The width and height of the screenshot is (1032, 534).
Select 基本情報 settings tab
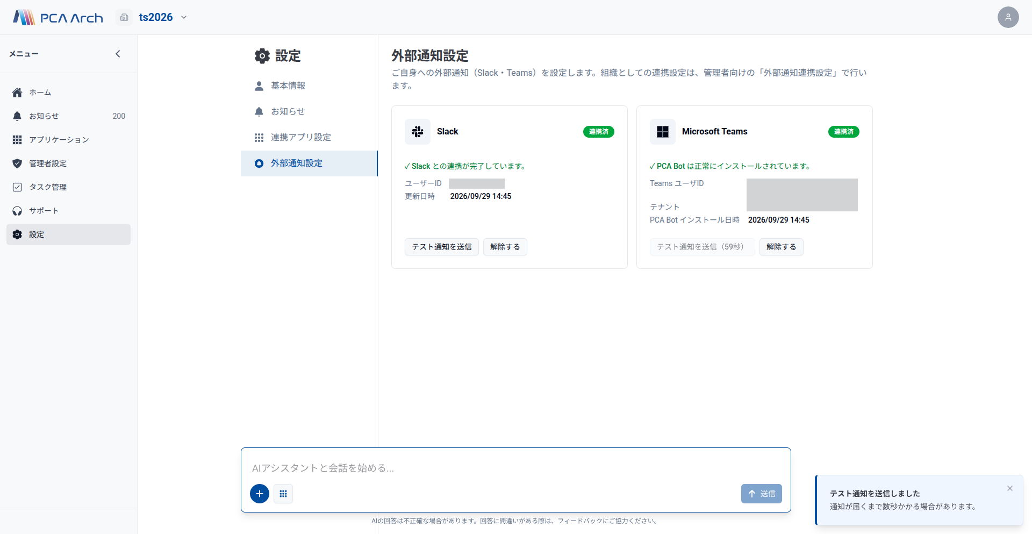click(309, 86)
